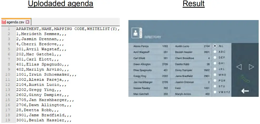Select directory entry Deetta Robb 28
The image size is (260, 124).
click(x=191, y=64)
